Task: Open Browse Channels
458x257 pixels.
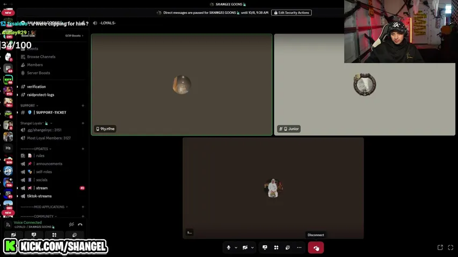Action: coord(41,57)
